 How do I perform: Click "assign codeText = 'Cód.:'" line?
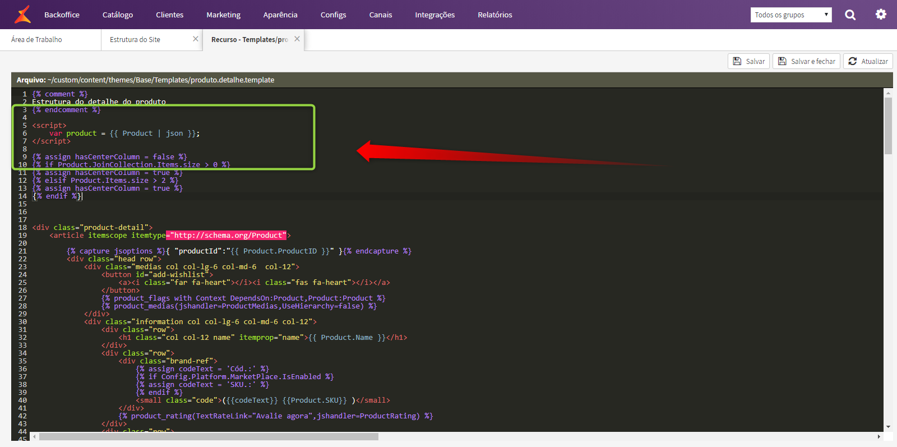202,368
